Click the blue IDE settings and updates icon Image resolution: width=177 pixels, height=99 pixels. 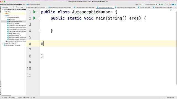[173, 4]
